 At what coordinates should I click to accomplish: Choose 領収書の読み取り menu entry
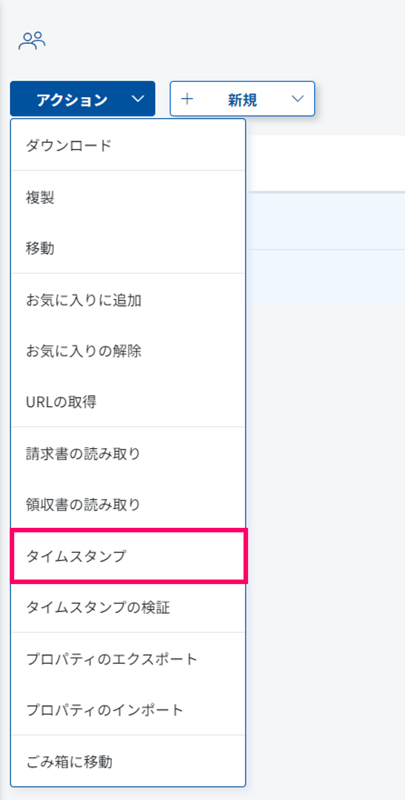83,505
